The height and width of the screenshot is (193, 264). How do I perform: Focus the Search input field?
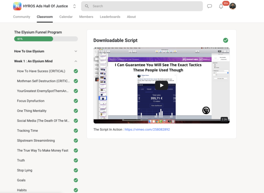[142, 6]
